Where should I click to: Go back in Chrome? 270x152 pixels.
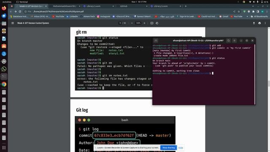[x=11, y=11]
